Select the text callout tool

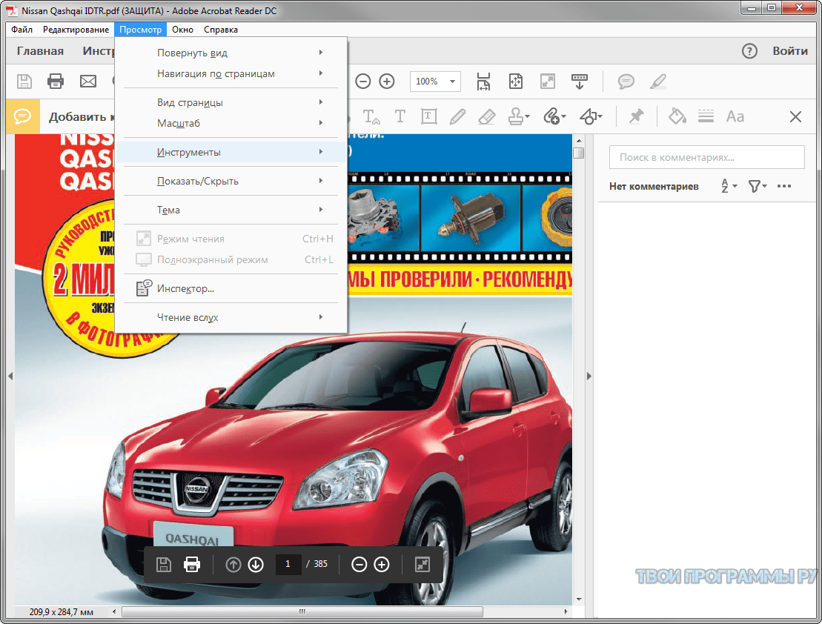371,116
